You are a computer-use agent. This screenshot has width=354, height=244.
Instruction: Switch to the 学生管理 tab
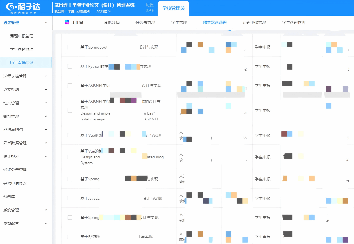pyautogui.click(x=179, y=22)
